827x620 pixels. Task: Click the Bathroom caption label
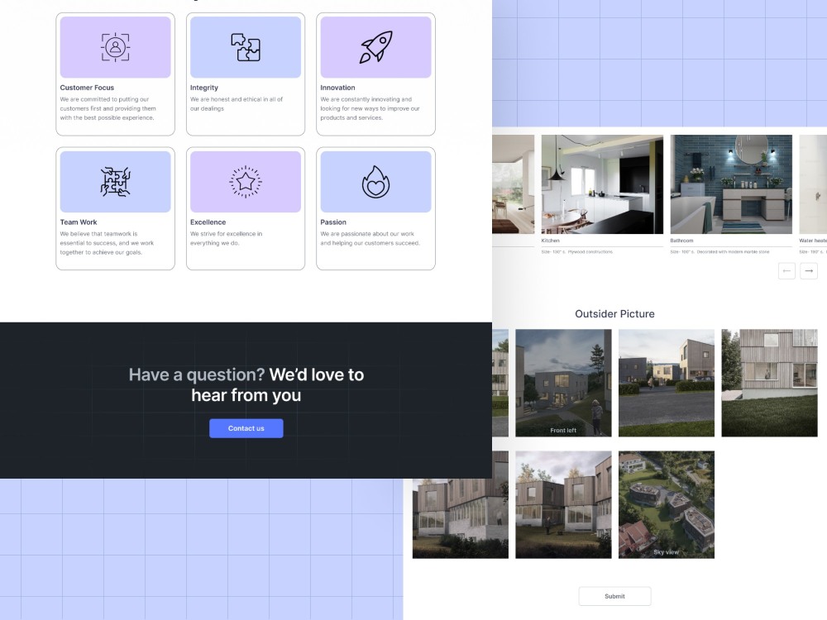682,241
